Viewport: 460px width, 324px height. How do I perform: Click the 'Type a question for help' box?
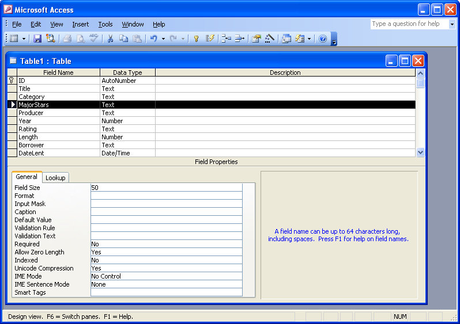[x=409, y=24]
